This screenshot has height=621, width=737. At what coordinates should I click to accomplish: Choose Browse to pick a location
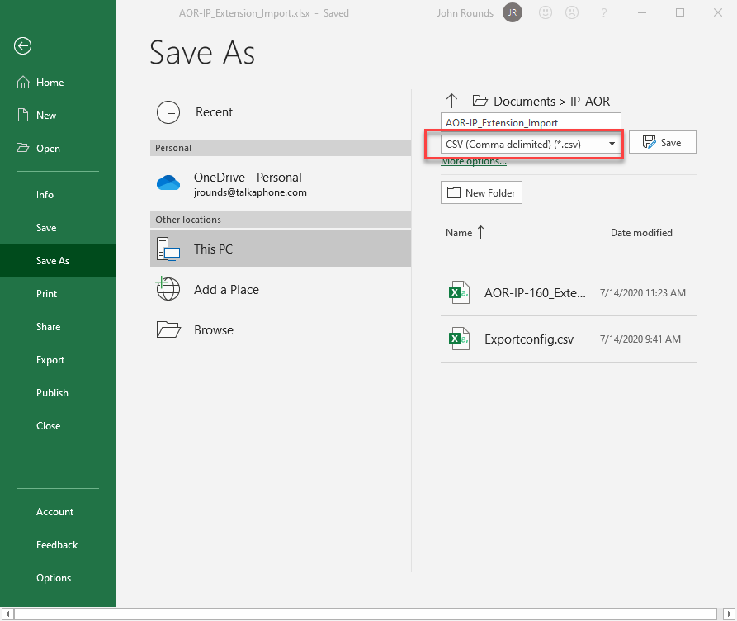click(214, 330)
